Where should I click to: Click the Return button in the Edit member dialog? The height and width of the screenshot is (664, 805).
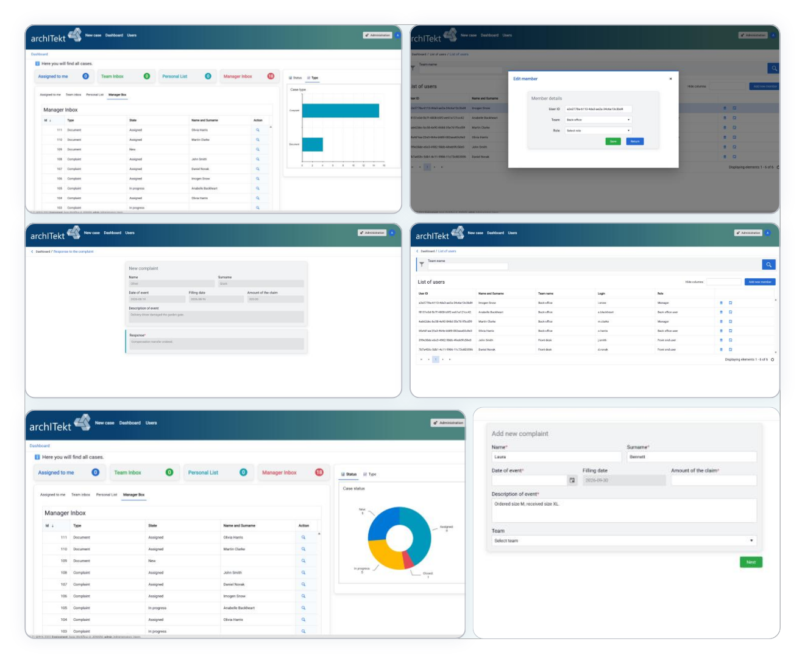coord(635,141)
